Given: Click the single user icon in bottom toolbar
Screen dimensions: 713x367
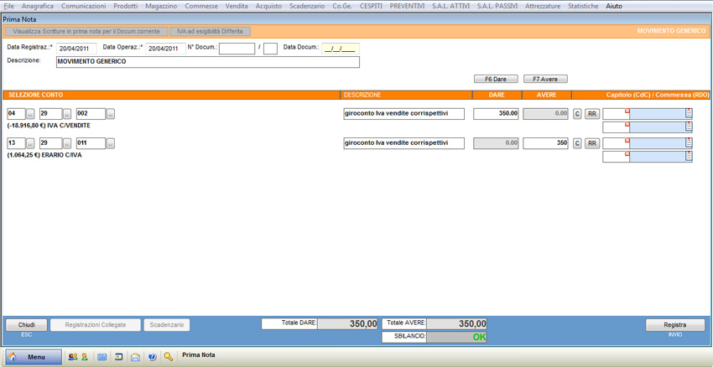Looking at the screenshot, I should tap(84, 357).
